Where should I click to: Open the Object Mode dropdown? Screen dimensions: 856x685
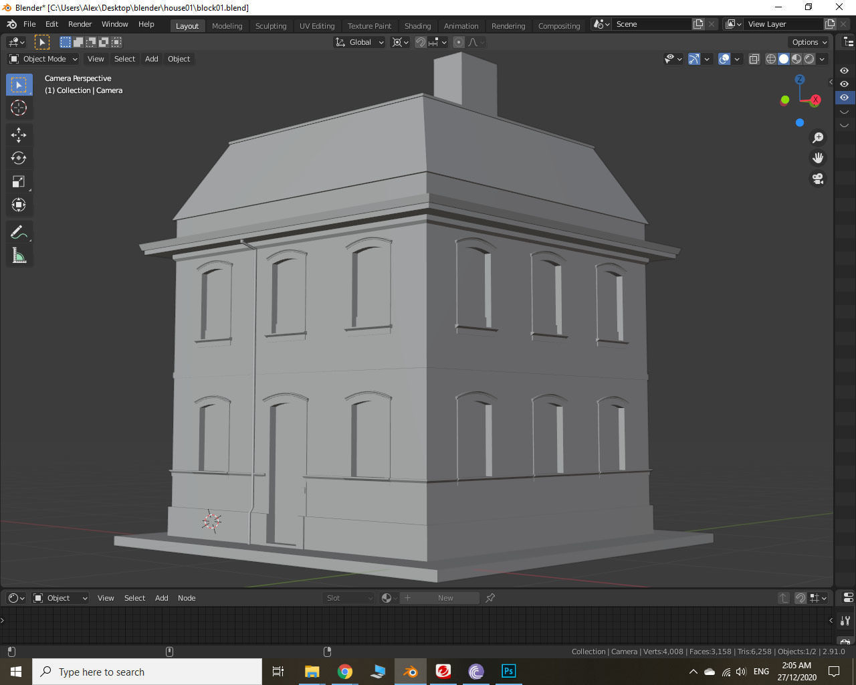pyautogui.click(x=43, y=59)
